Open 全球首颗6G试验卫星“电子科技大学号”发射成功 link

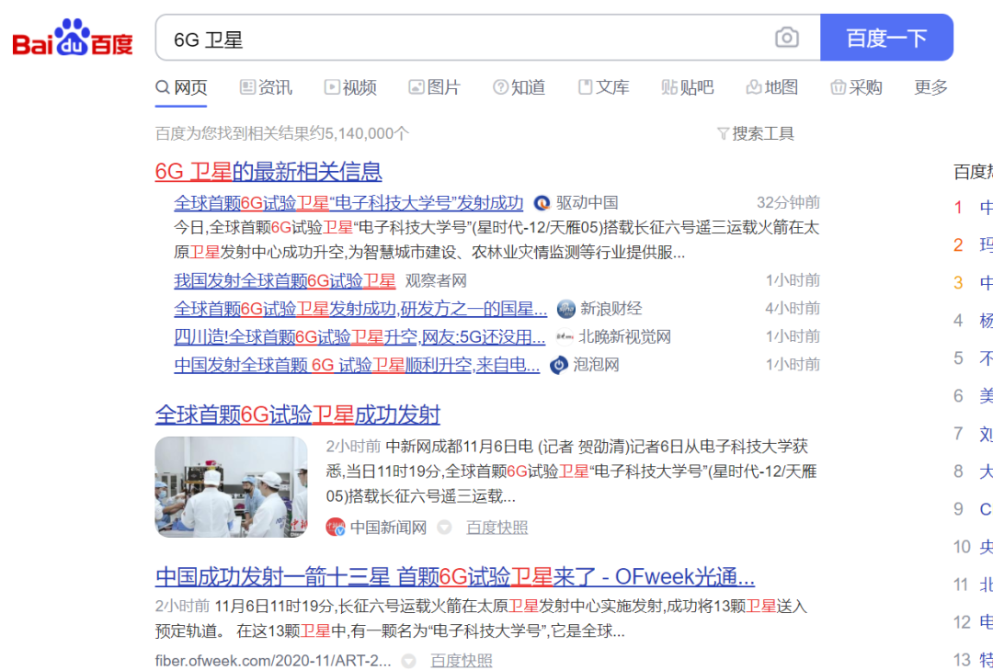tap(348, 203)
